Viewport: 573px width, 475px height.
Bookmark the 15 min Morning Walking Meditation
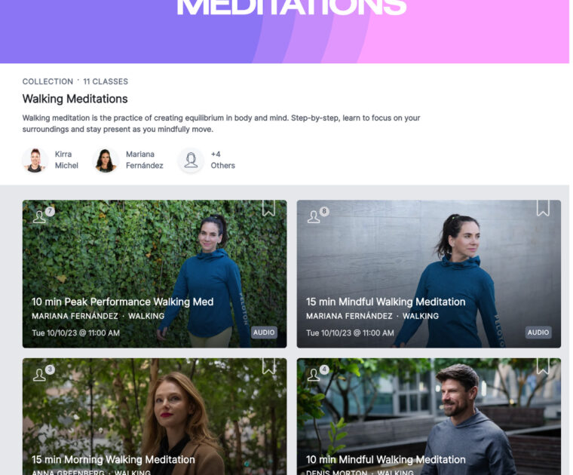coord(268,366)
